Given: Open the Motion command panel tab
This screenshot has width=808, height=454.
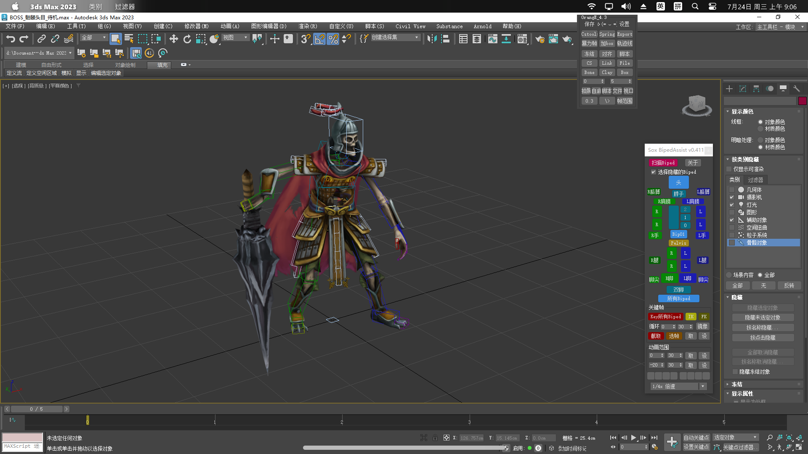Looking at the screenshot, I should 770,89.
